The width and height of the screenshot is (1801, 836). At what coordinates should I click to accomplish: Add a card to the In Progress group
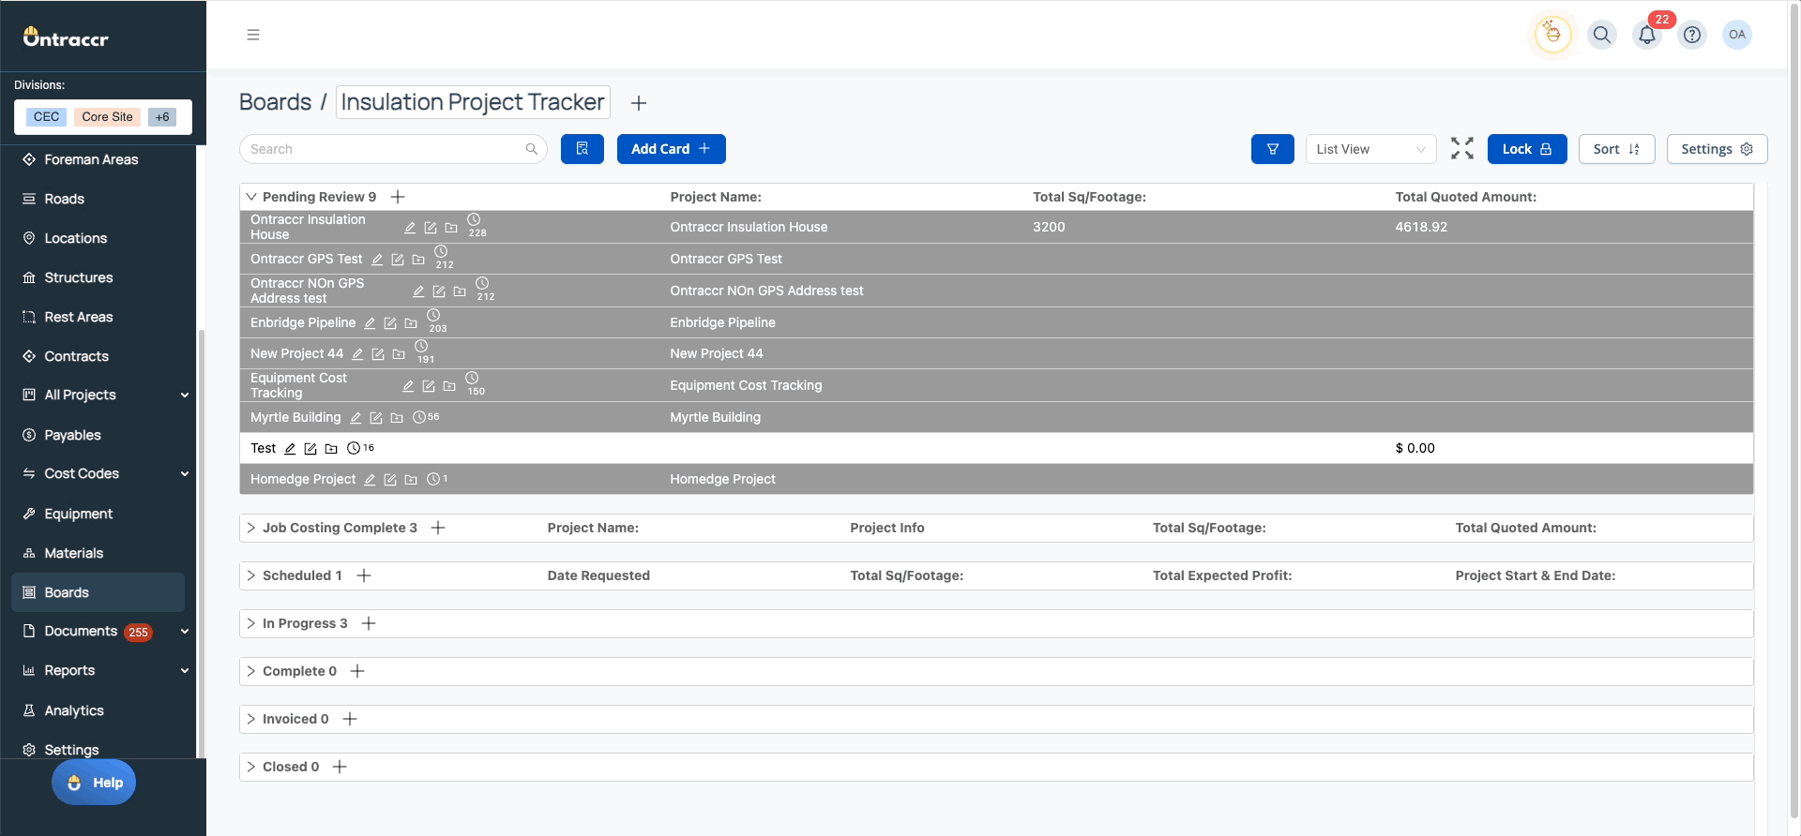(369, 623)
